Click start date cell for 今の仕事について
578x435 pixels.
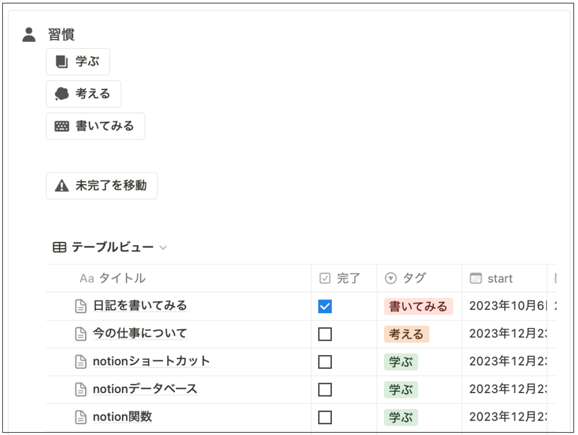[506, 334]
